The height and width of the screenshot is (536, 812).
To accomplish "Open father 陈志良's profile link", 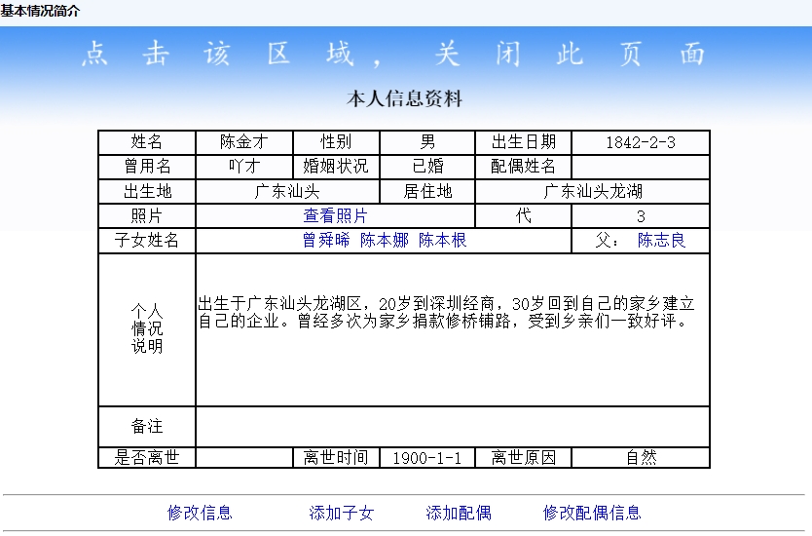I will click(661, 240).
